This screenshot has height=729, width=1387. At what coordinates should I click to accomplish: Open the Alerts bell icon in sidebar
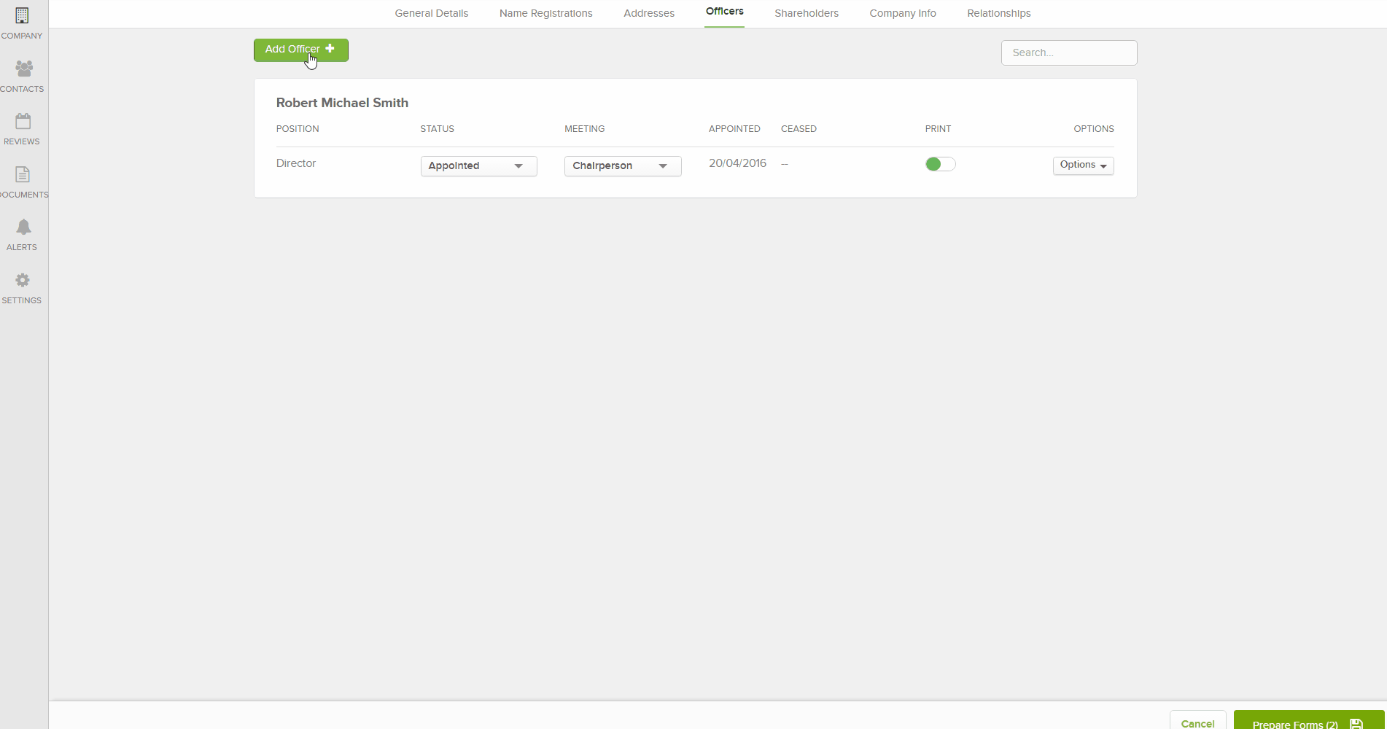pos(23,227)
